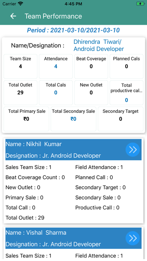Open the Total Outlet card showing 29
The height and width of the screenshot is (261, 147).
click(21, 93)
